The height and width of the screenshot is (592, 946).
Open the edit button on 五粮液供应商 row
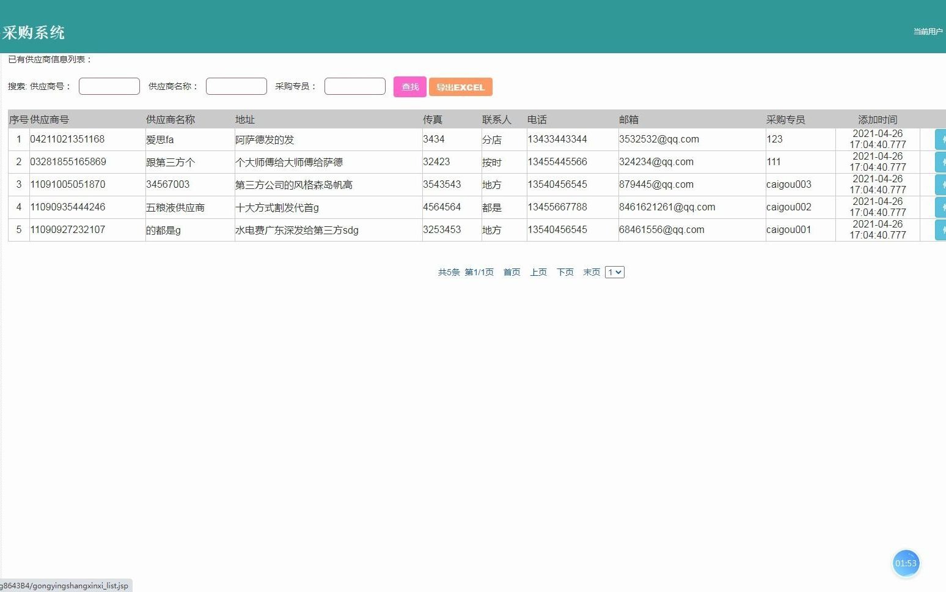coord(941,207)
